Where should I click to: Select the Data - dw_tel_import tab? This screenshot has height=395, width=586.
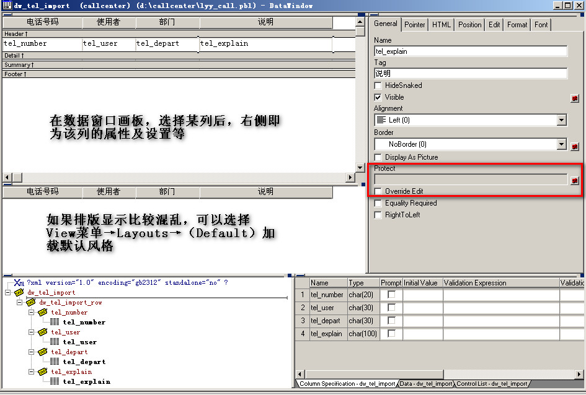pyautogui.click(x=425, y=383)
